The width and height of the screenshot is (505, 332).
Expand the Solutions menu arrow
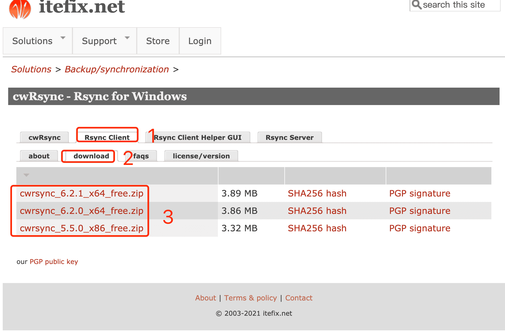[x=63, y=38]
